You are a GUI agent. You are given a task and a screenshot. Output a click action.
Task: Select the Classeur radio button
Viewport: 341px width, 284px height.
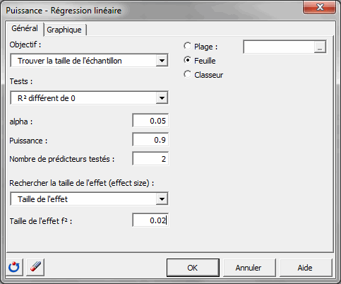(188, 74)
